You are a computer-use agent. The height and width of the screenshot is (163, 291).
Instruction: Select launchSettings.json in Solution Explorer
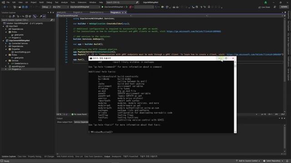pos(22,52)
